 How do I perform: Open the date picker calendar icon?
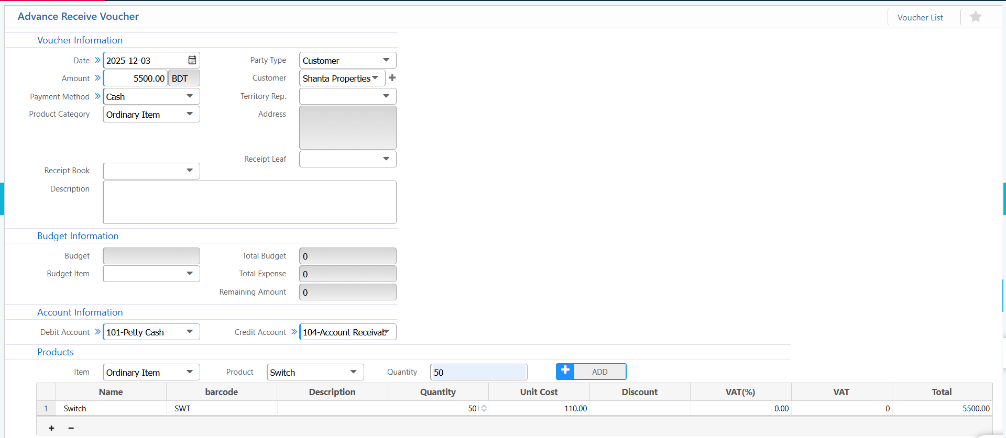pos(192,60)
